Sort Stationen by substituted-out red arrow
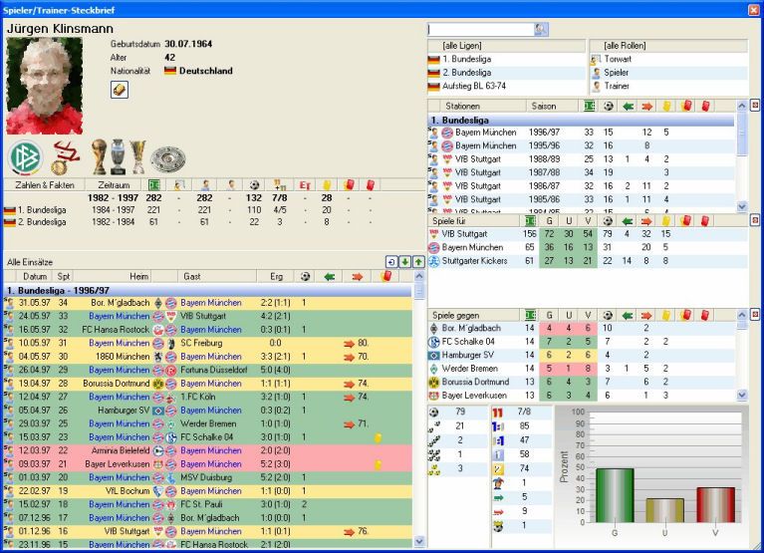This screenshot has height=553, width=764. pyautogui.click(x=647, y=106)
